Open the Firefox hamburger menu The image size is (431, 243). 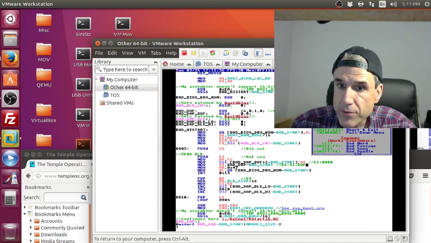[425, 176]
